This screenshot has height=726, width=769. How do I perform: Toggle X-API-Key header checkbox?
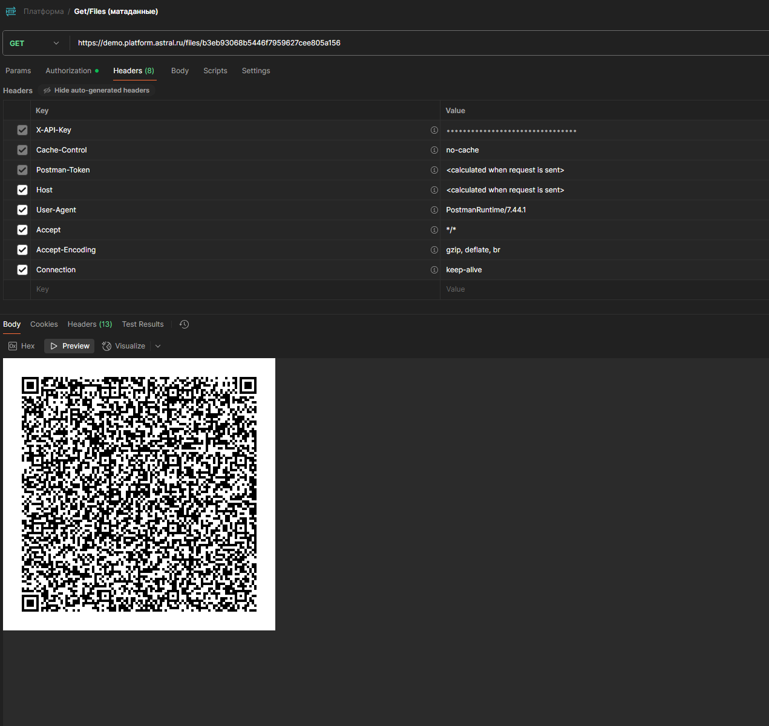click(x=22, y=130)
